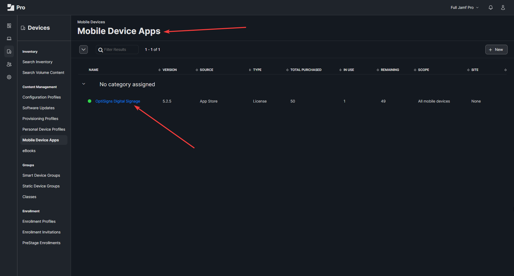Sort by NAME column header
The width and height of the screenshot is (514, 276).
click(x=94, y=70)
